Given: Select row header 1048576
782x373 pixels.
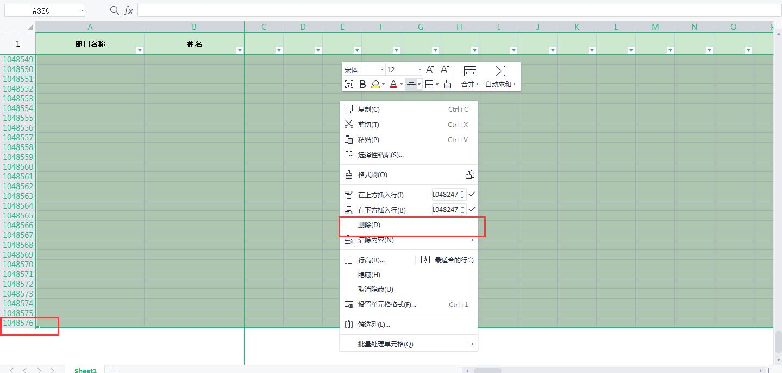Looking at the screenshot, I should coord(18,323).
